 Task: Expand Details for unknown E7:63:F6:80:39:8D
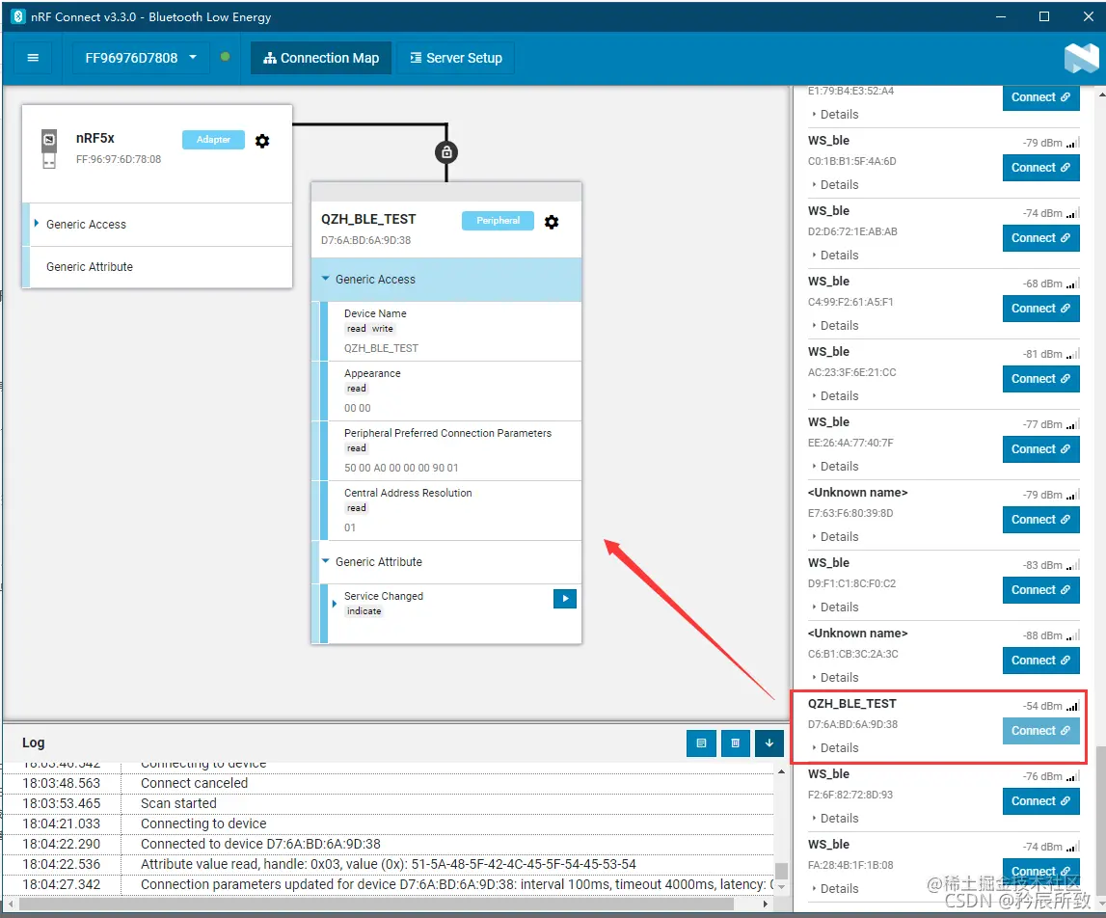[836, 537]
